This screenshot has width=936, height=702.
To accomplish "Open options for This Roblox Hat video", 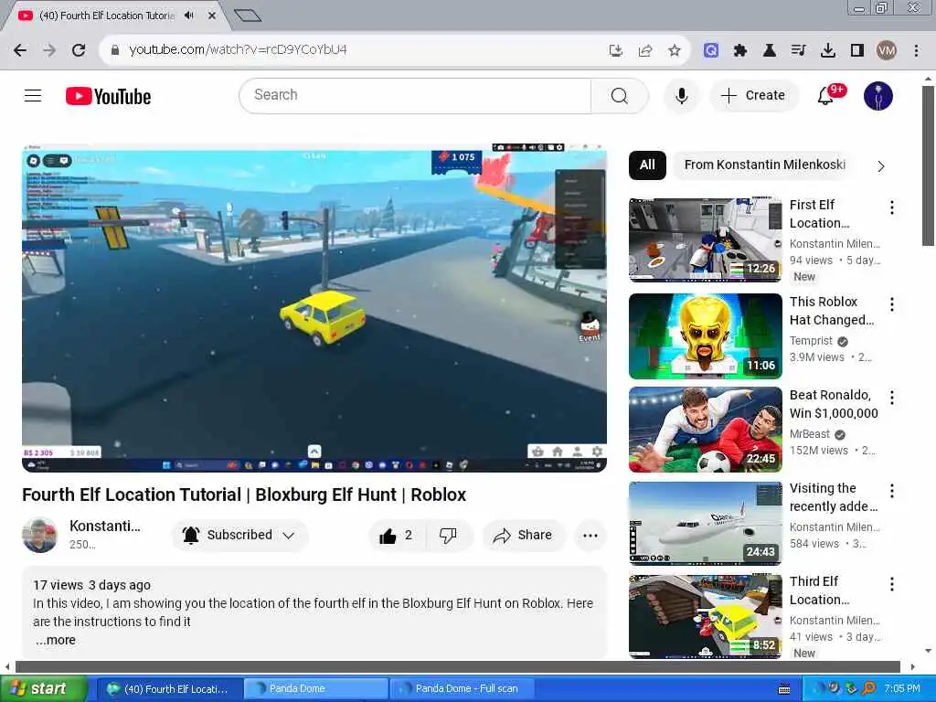I will 892,304.
